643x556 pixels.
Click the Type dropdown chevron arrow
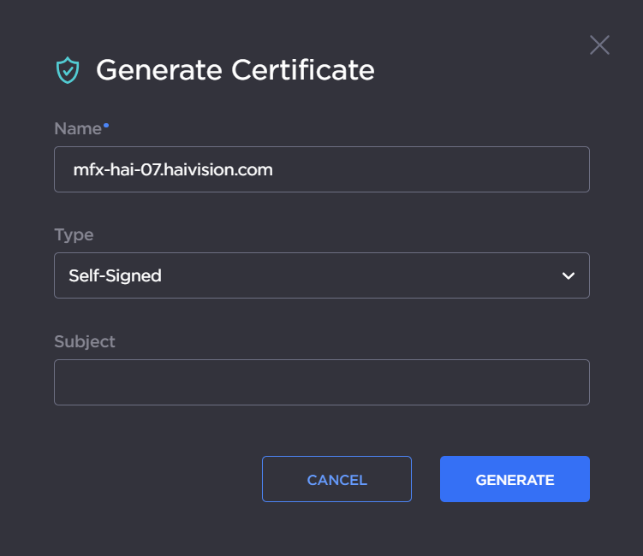pyautogui.click(x=568, y=275)
